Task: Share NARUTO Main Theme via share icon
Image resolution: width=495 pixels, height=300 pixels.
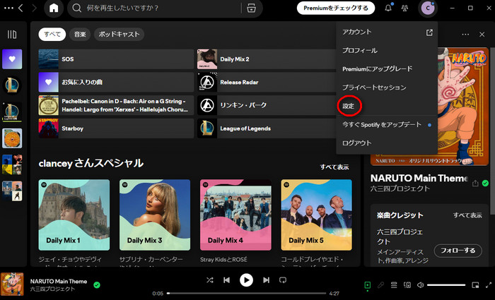Action: point(475,183)
